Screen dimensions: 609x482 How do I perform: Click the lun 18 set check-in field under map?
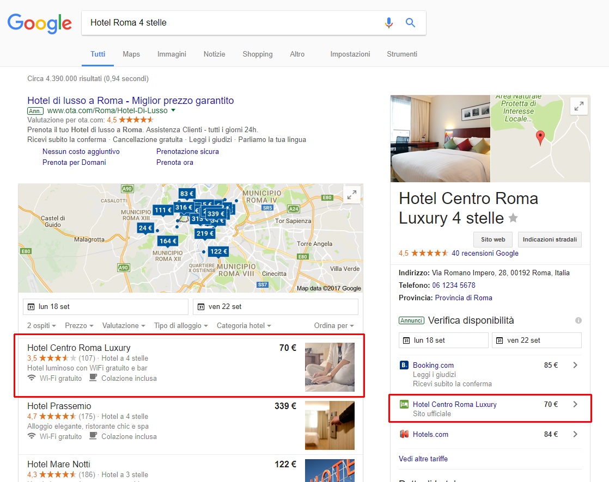tap(106, 307)
